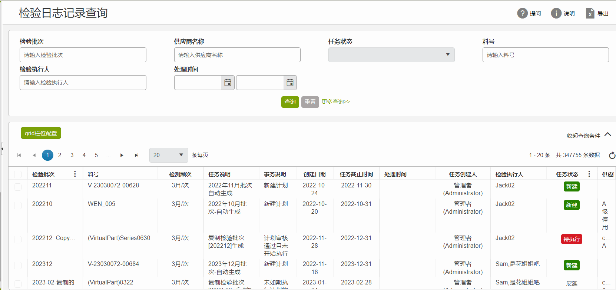Click the 重置 reset button

click(310, 102)
